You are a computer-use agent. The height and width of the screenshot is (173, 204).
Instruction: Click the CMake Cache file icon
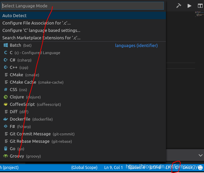coord(6,82)
